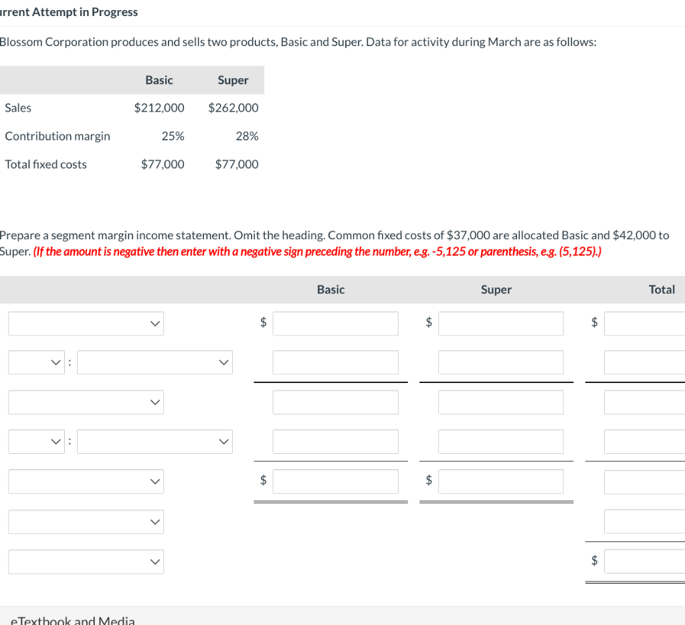Click the Current Attempt in Progress heading
The height and width of the screenshot is (625, 685).
click(x=69, y=12)
